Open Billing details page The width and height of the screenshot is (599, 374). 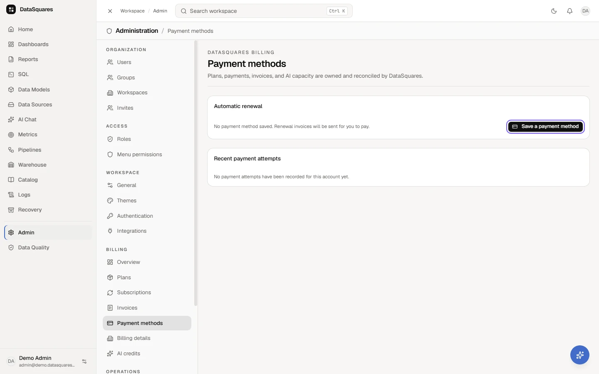coord(147,338)
